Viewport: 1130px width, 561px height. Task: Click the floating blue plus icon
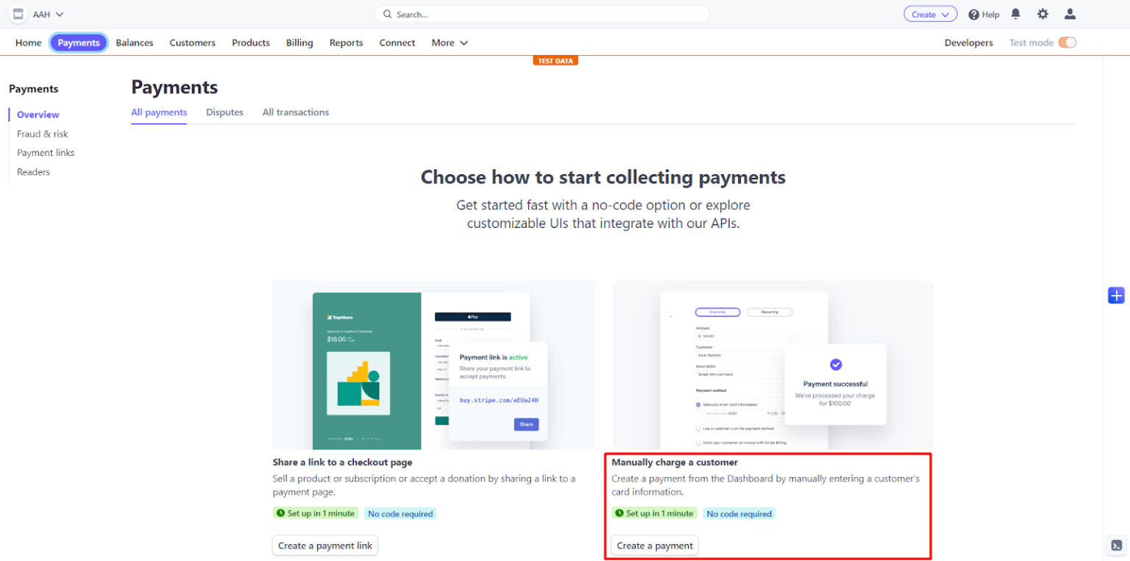(1116, 295)
